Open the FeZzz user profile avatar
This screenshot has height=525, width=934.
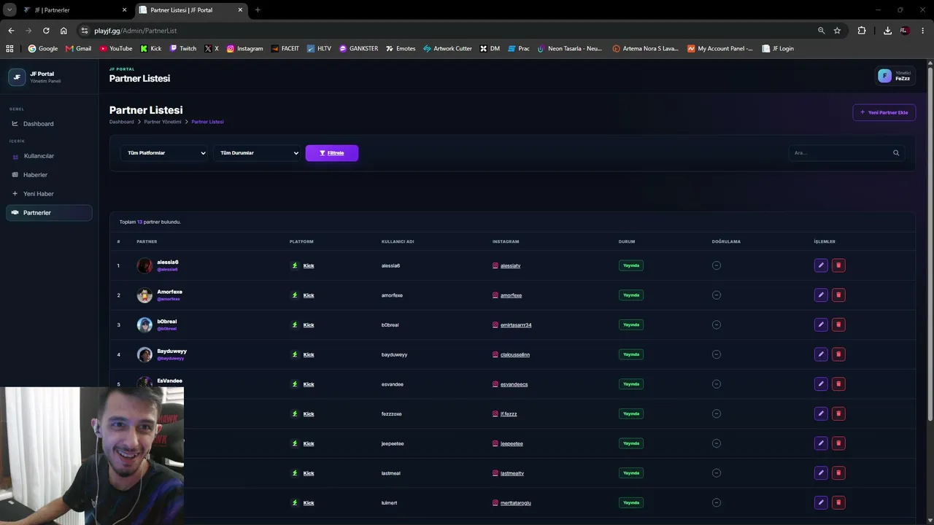point(884,76)
